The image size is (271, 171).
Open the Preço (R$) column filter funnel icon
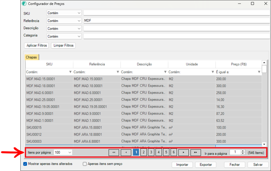pos(259,72)
